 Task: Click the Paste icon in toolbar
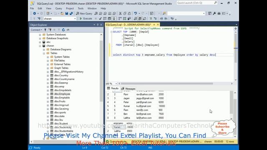[129, 13]
